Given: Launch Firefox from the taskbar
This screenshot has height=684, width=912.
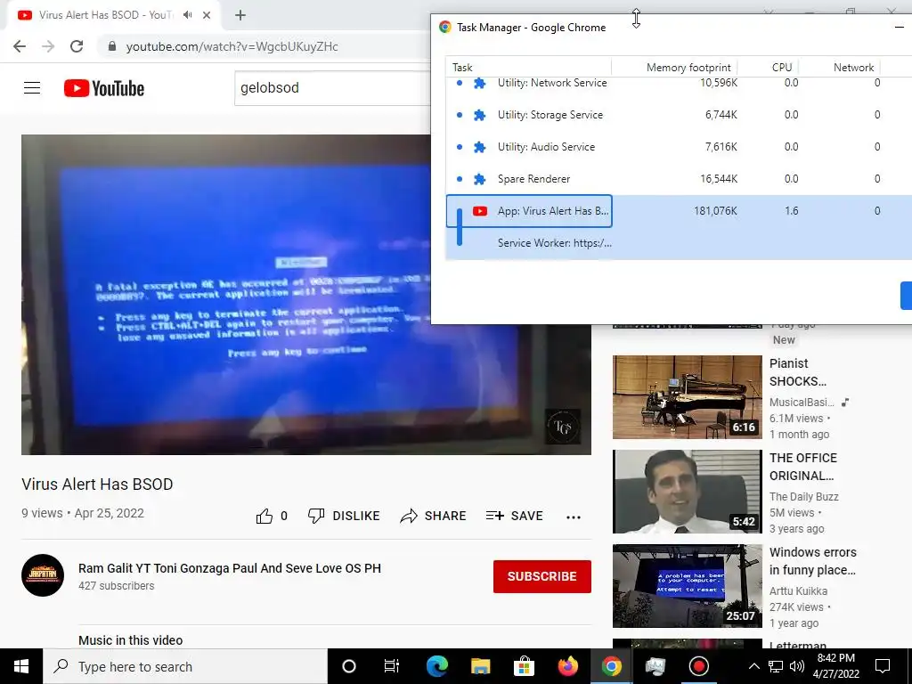Looking at the screenshot, I should [567, 666].
